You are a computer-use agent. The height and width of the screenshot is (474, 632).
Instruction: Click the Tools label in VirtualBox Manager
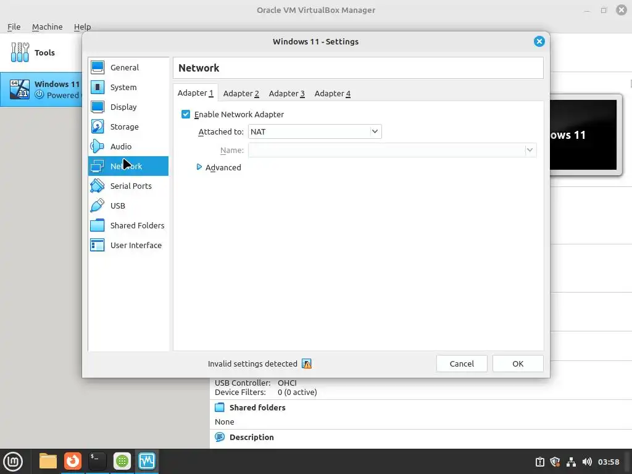point(44,52)
